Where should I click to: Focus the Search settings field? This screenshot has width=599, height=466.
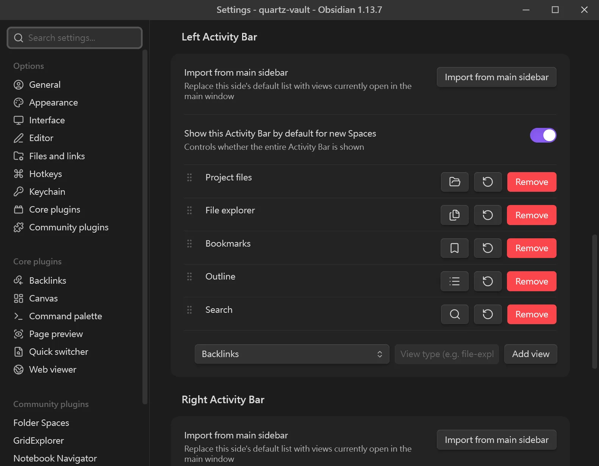point(75,38)
